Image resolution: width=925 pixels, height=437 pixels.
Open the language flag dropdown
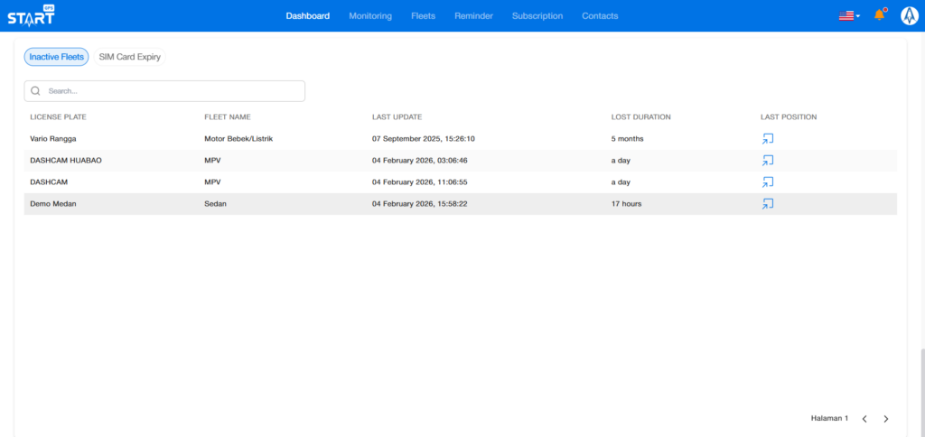(849, 15)
